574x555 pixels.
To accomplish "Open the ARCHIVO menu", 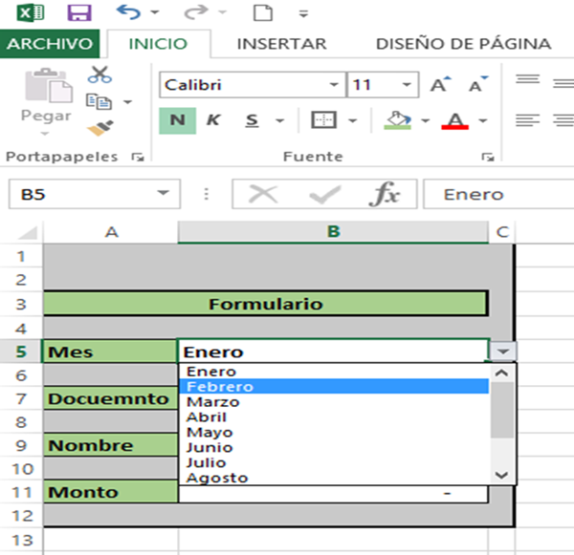I will coord(50,44).
